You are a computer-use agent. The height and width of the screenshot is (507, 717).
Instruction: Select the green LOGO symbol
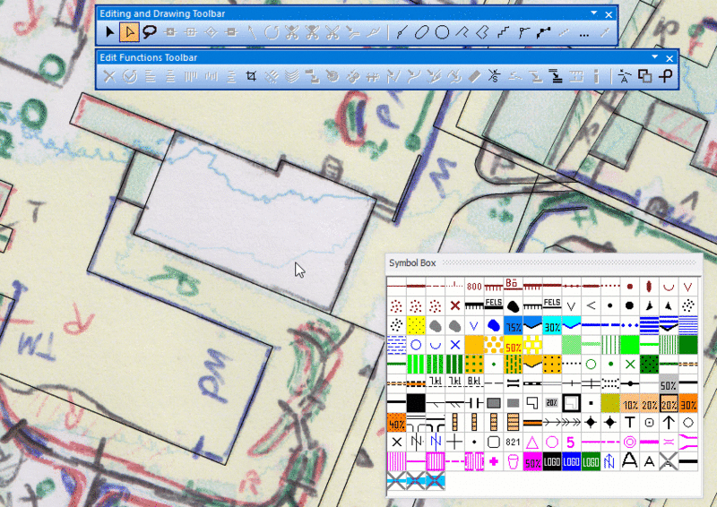[591, 461]
